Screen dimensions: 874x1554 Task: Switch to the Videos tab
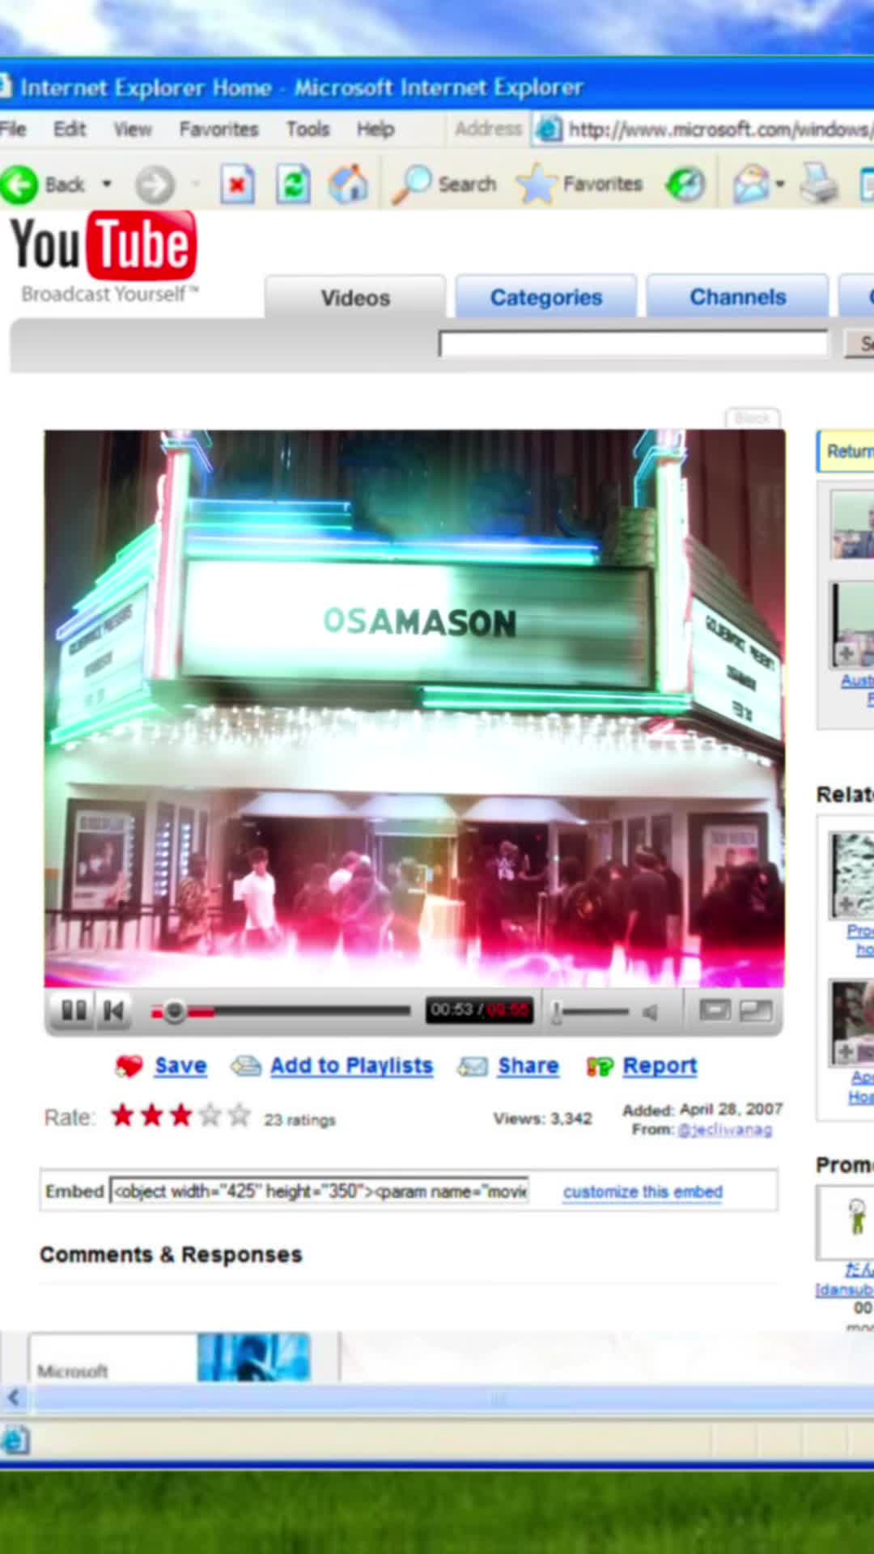coord(355,297)
